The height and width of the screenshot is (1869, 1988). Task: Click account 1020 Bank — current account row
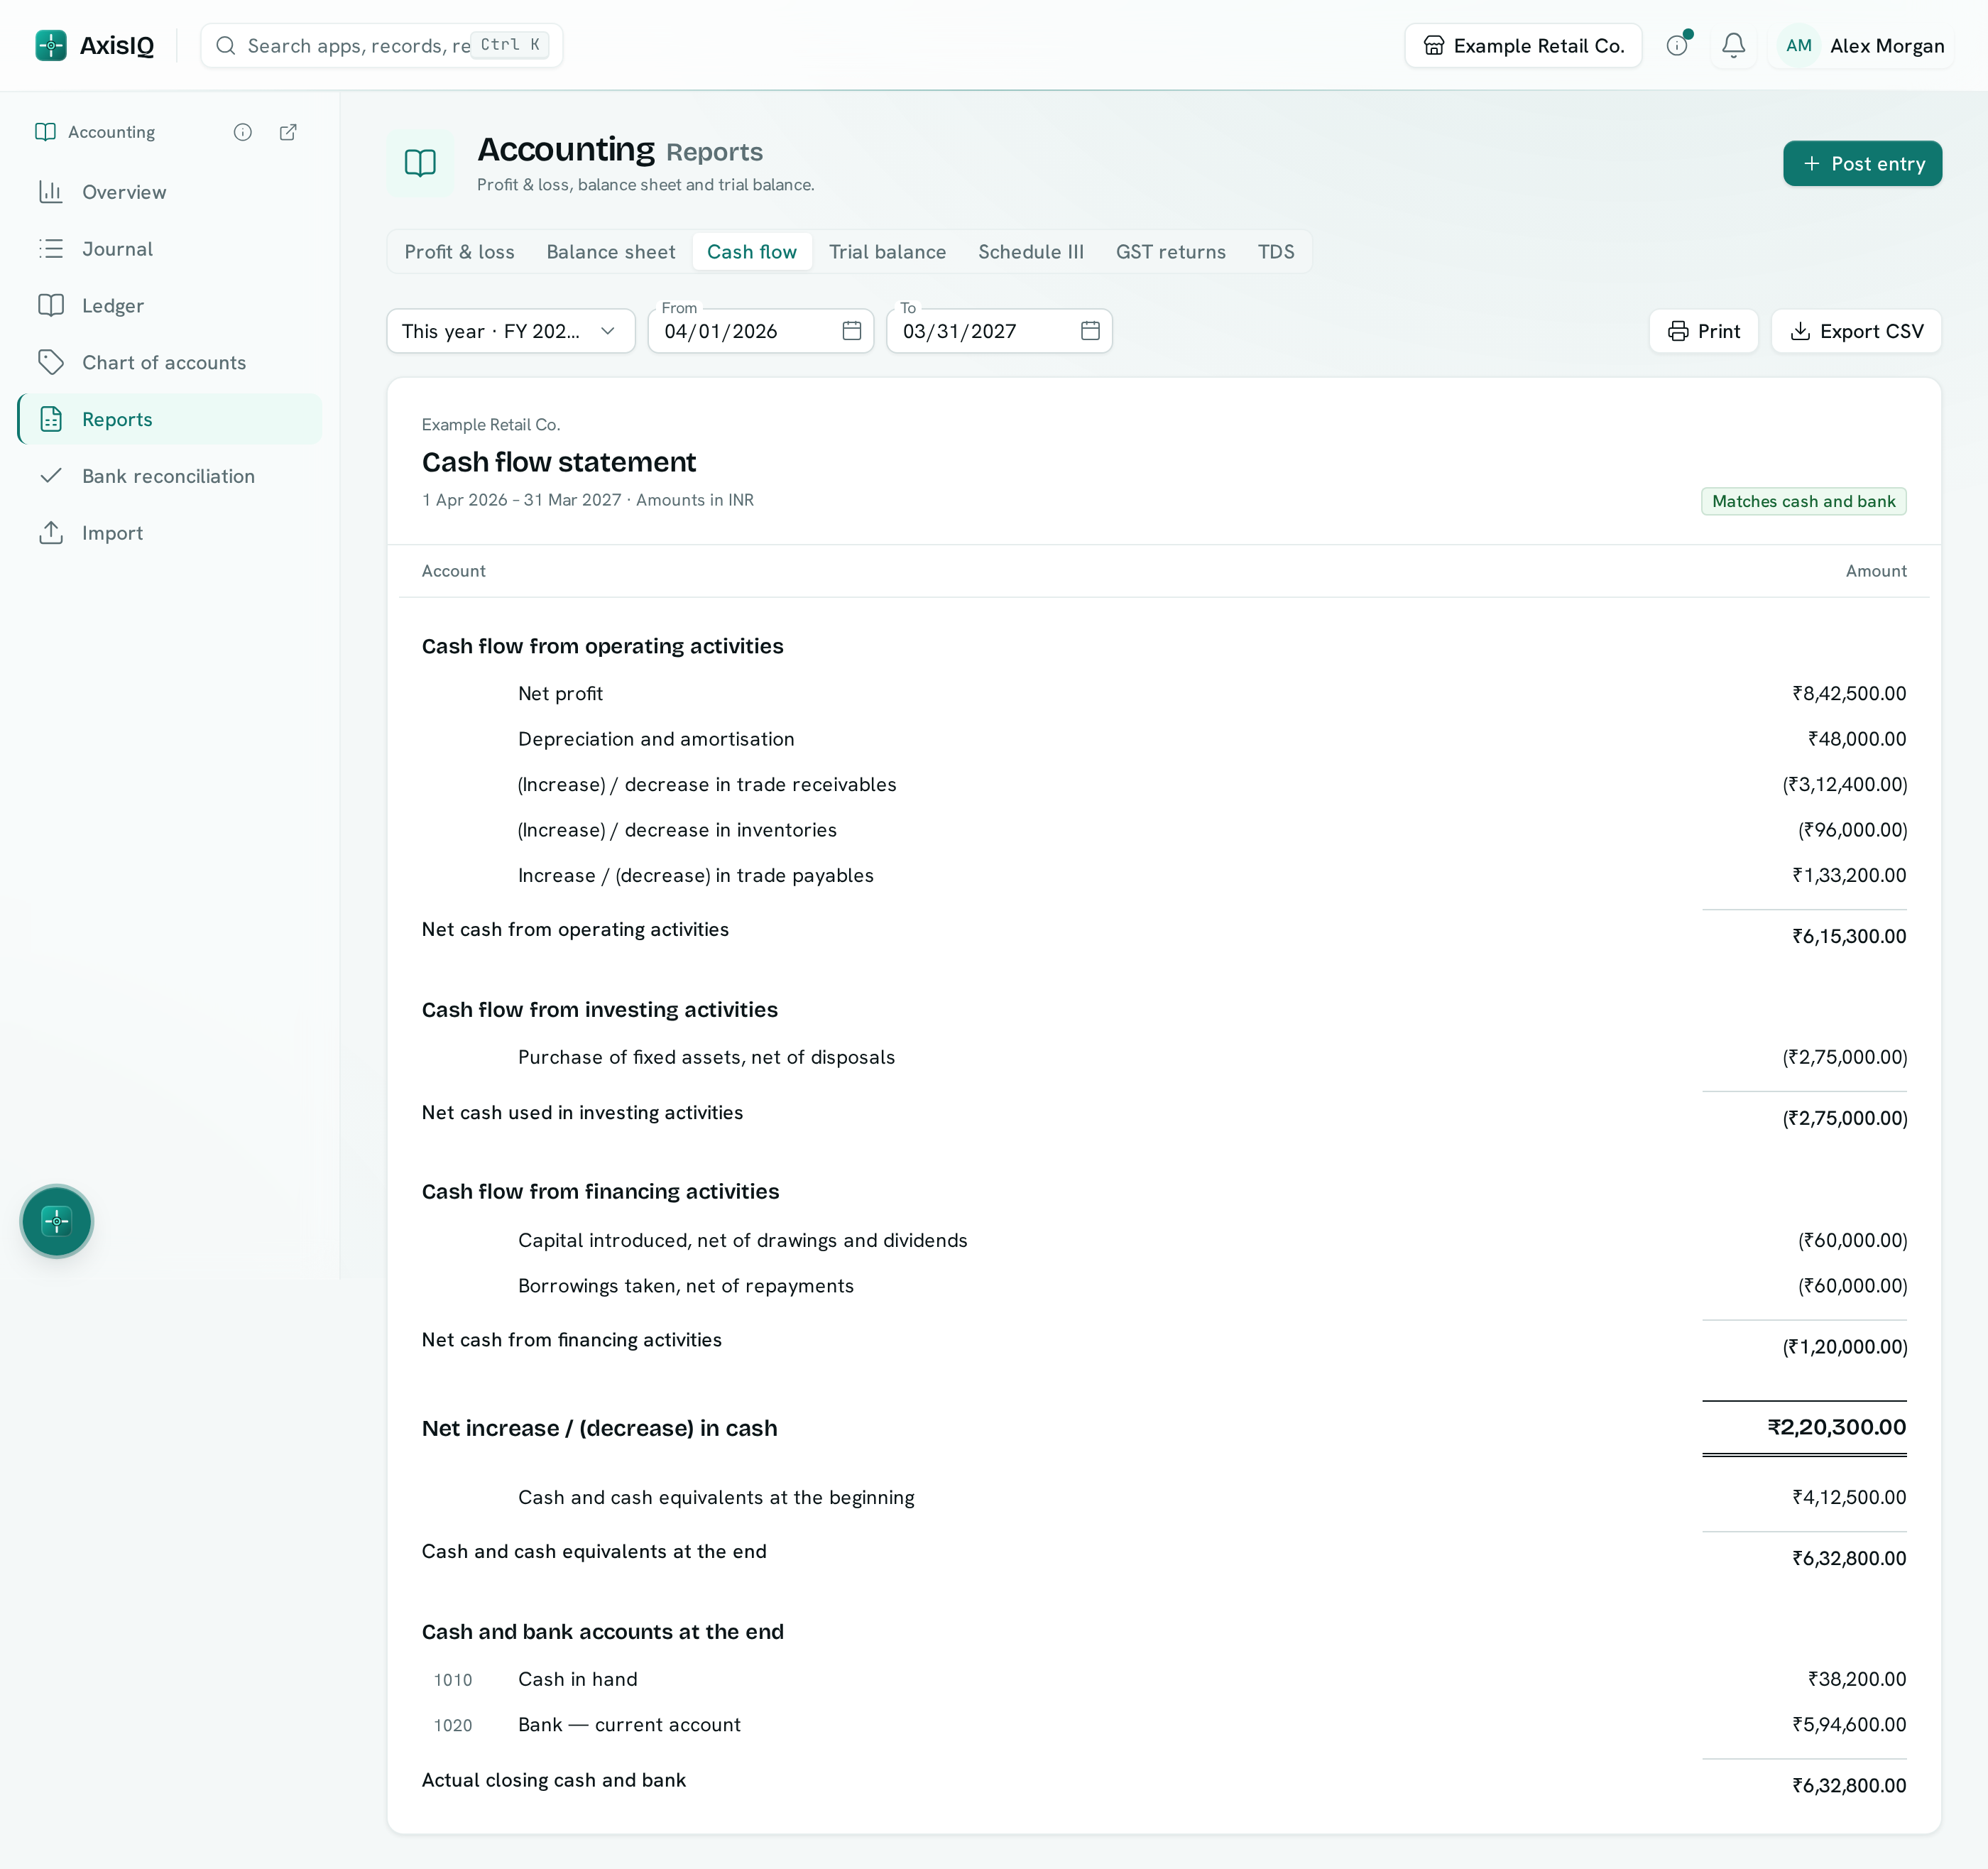[1164, 1725]
